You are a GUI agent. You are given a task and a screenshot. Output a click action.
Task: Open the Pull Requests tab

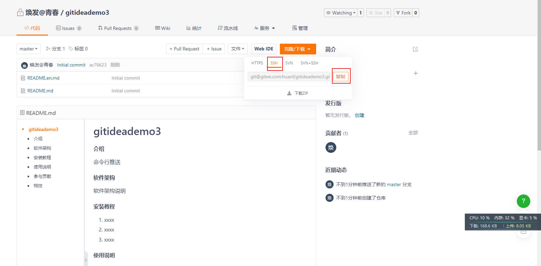coord(118,28)
